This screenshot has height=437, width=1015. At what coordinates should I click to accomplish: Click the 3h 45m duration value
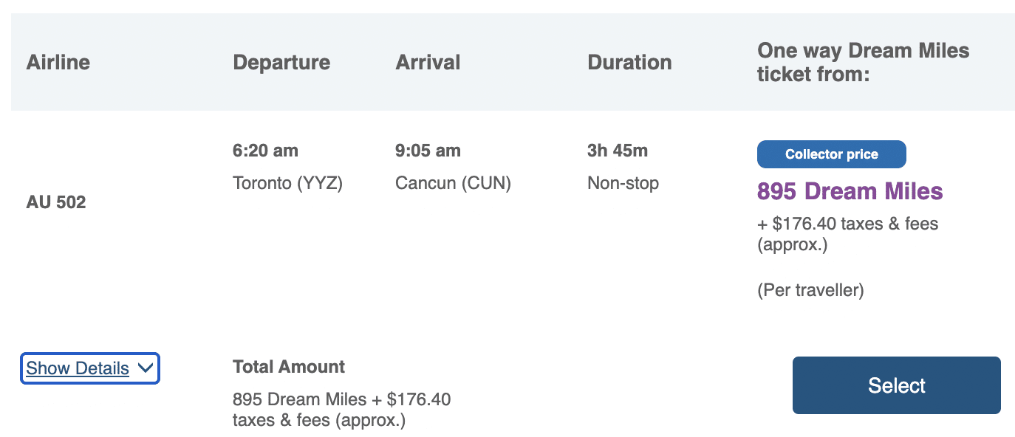point(617,151)
